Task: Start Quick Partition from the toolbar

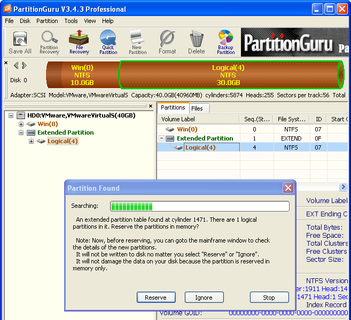Action: point(108,43)
